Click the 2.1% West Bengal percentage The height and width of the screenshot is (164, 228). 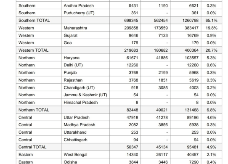[x=211, y=155]
